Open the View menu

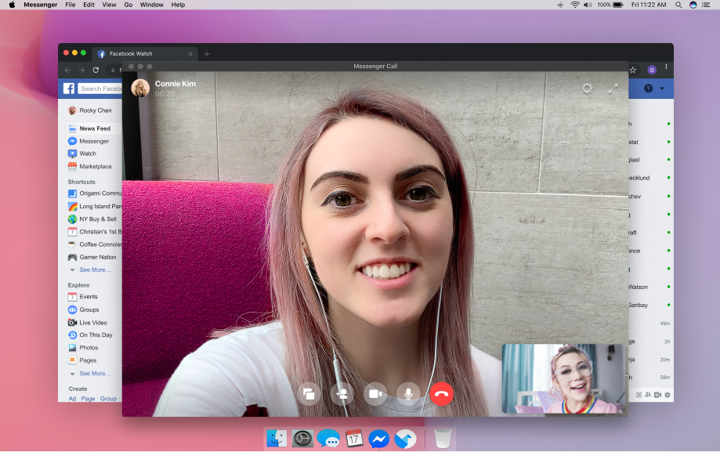109,5
